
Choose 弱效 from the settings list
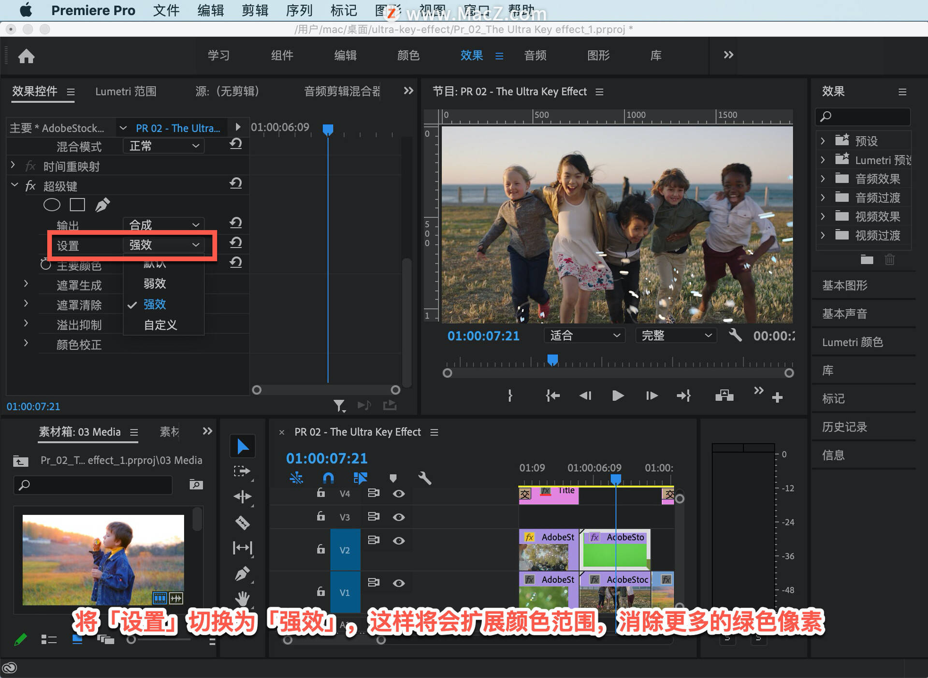click(x=155, y=283)
